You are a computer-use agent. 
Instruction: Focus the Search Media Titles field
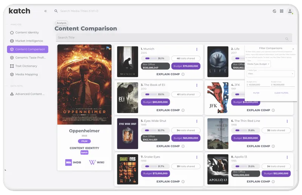79,11
